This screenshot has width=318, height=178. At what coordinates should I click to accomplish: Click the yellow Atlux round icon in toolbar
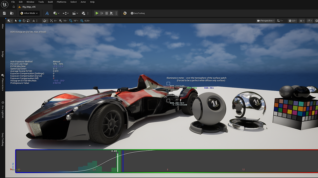pyautogui.click(x=125, y=13)
